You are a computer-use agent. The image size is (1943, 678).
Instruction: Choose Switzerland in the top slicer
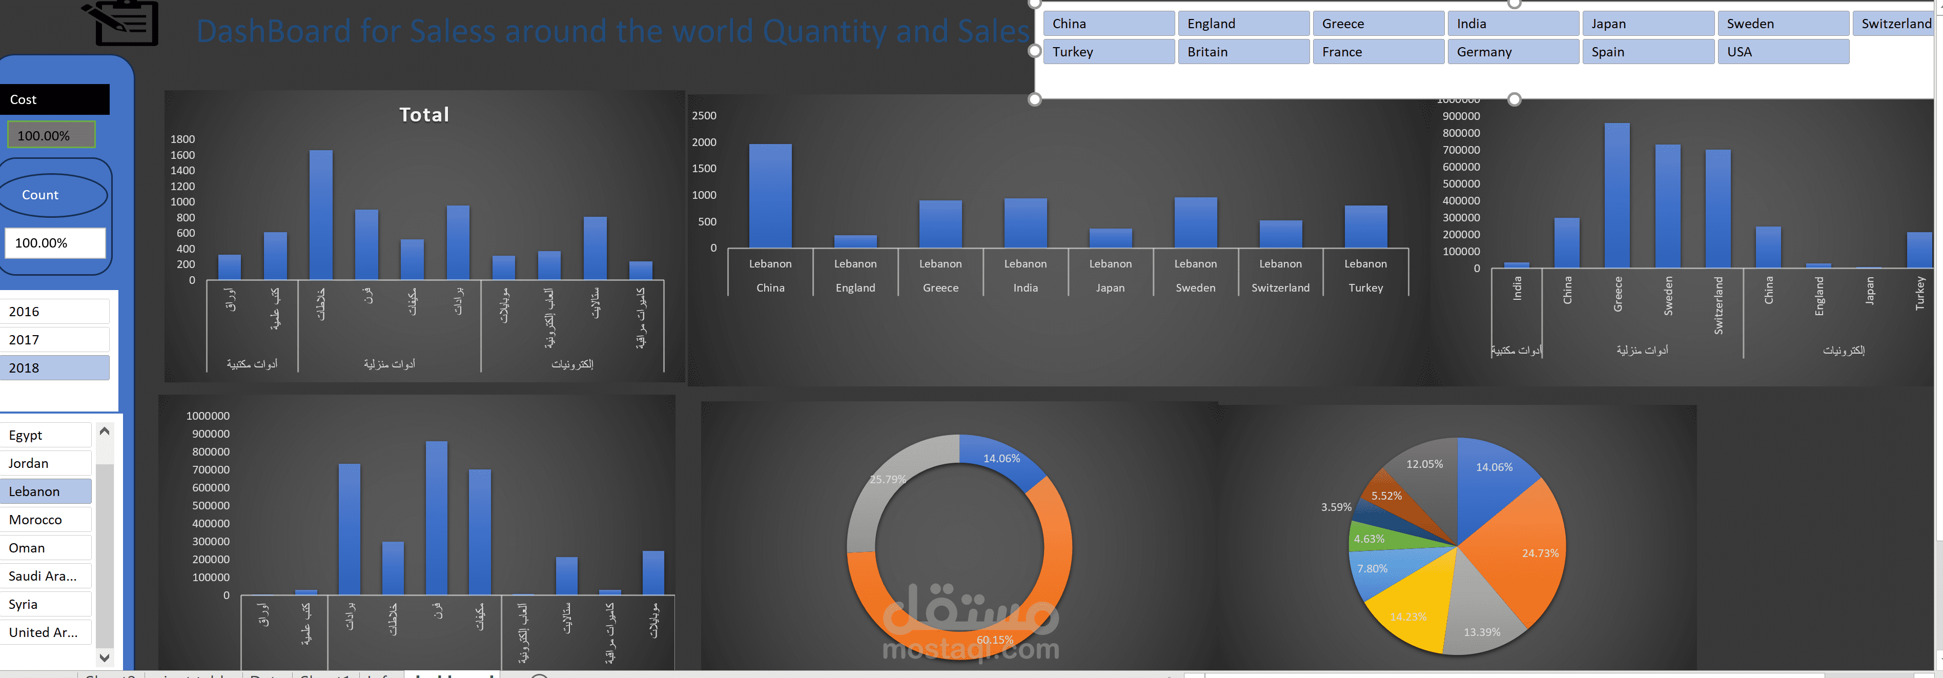click(1895, 24)
